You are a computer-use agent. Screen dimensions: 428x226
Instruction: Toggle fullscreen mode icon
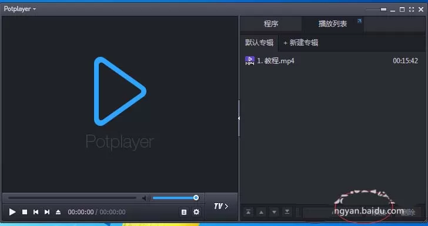click(412, 9)
